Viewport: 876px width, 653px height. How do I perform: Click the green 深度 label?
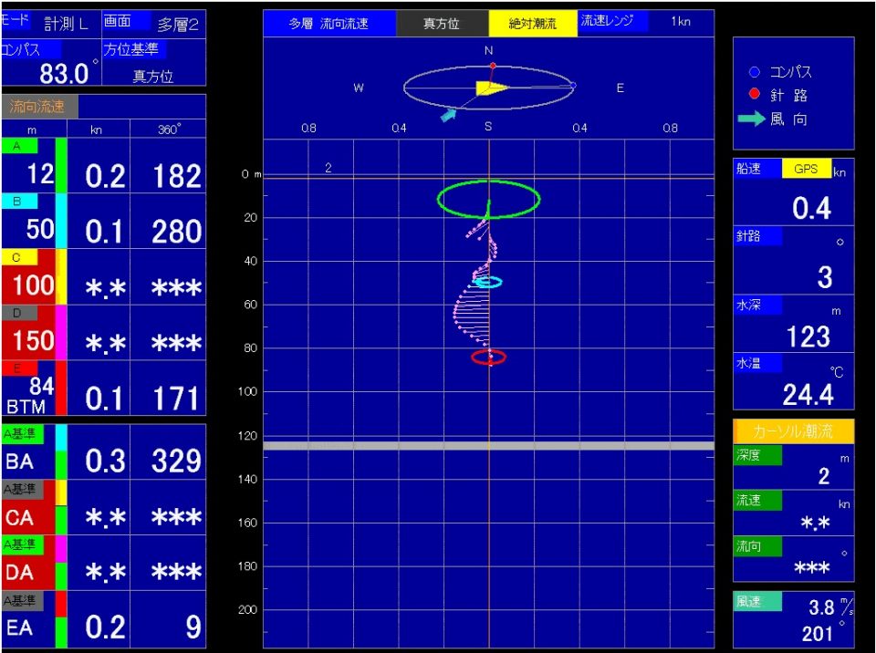pos(757,455)
